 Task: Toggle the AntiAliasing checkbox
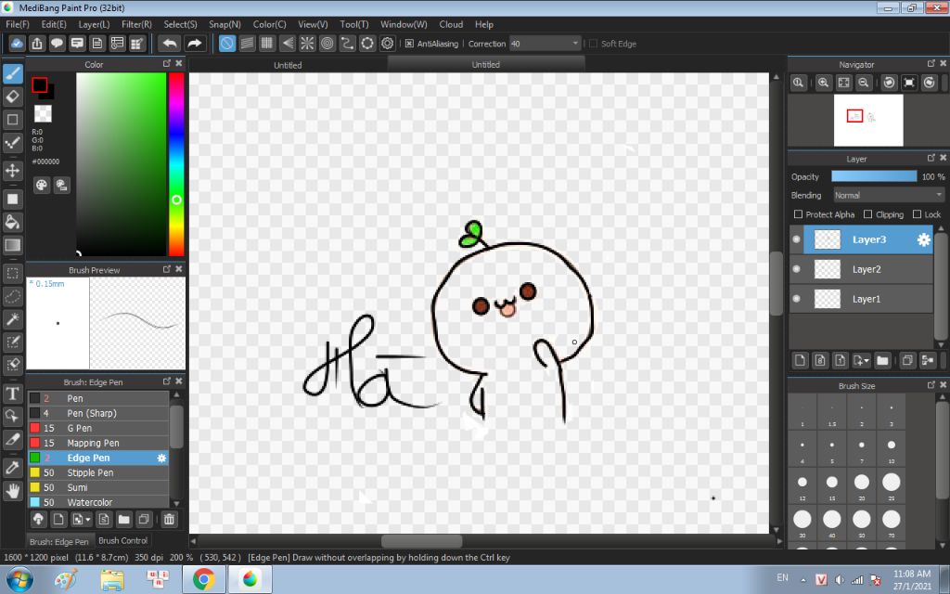point(409,44)
